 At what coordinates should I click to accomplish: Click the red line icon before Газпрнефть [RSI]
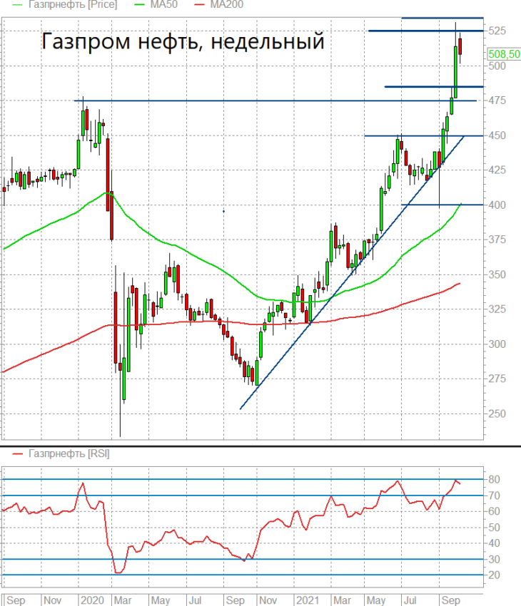(17, 453)
